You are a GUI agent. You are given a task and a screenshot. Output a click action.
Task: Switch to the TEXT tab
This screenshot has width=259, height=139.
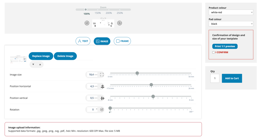click(83, 41)
